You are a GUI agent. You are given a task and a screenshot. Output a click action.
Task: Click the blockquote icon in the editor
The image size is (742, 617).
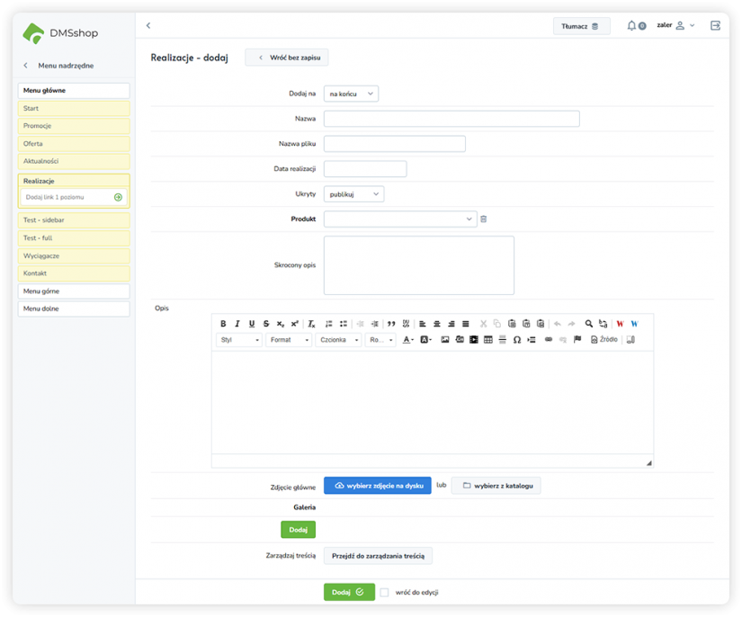pyautogui.click(x=391, y=324)
